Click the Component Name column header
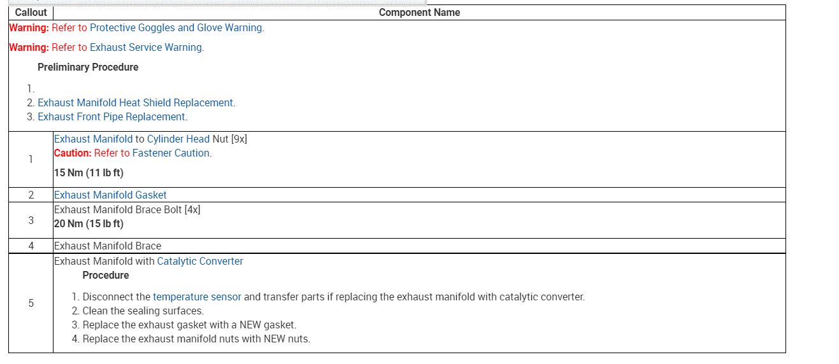This screenshot has height=364, width=839. coord(419,13)
